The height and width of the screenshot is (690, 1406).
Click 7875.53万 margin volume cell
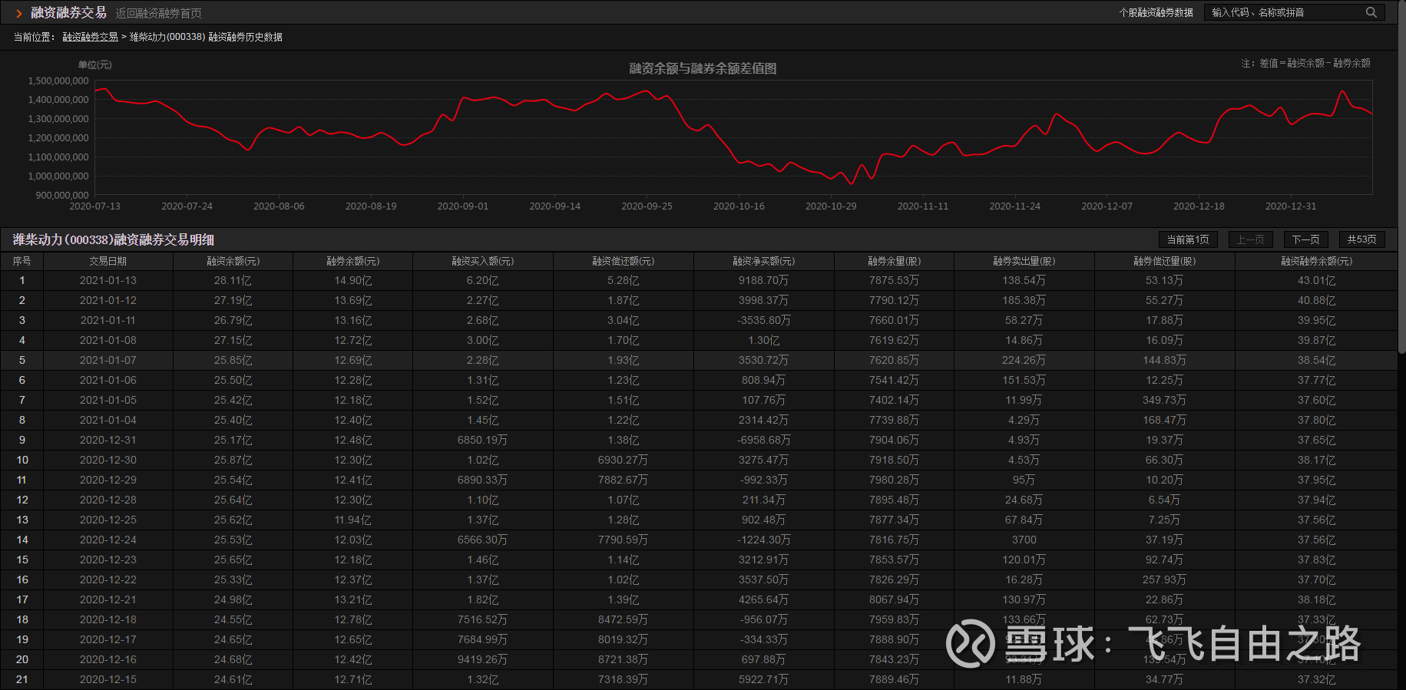tap(895, 281)
